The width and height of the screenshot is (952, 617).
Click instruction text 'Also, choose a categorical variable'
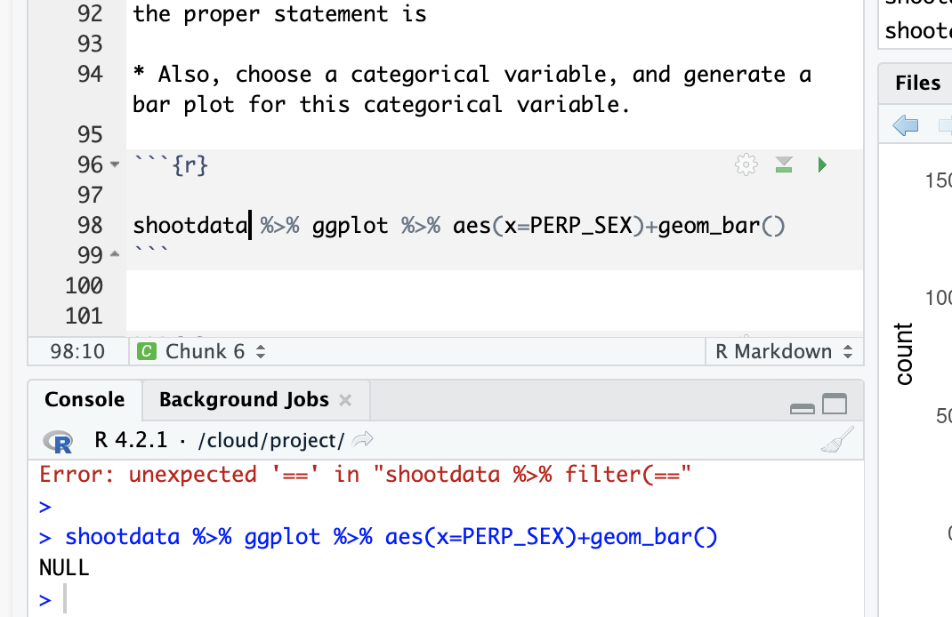[x=383, y=75]
